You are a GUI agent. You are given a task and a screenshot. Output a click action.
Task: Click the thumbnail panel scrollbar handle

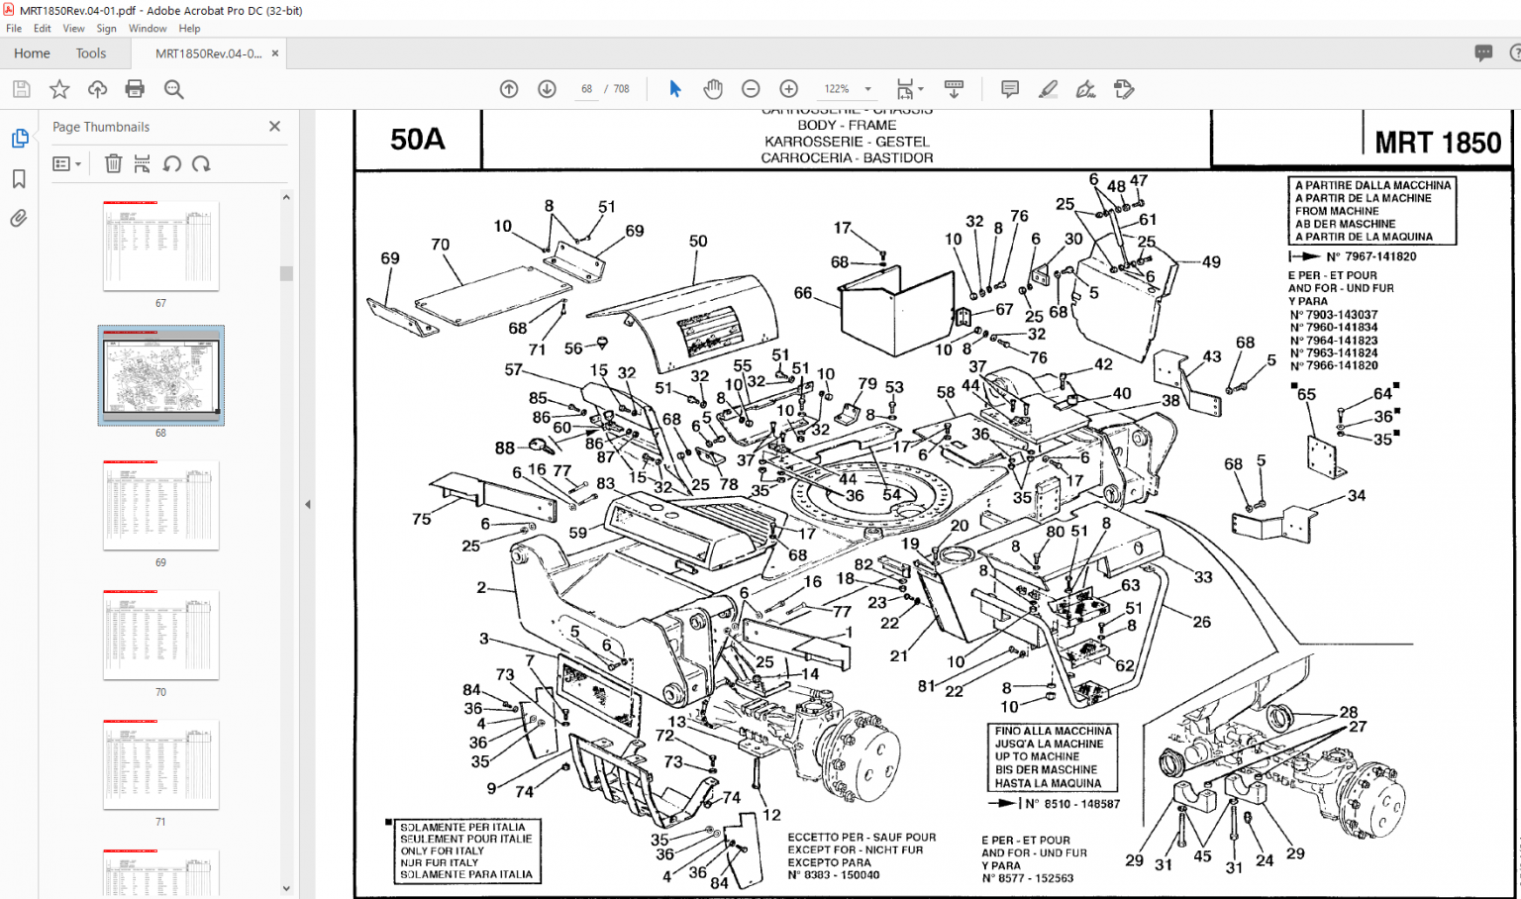pos(286,273)
